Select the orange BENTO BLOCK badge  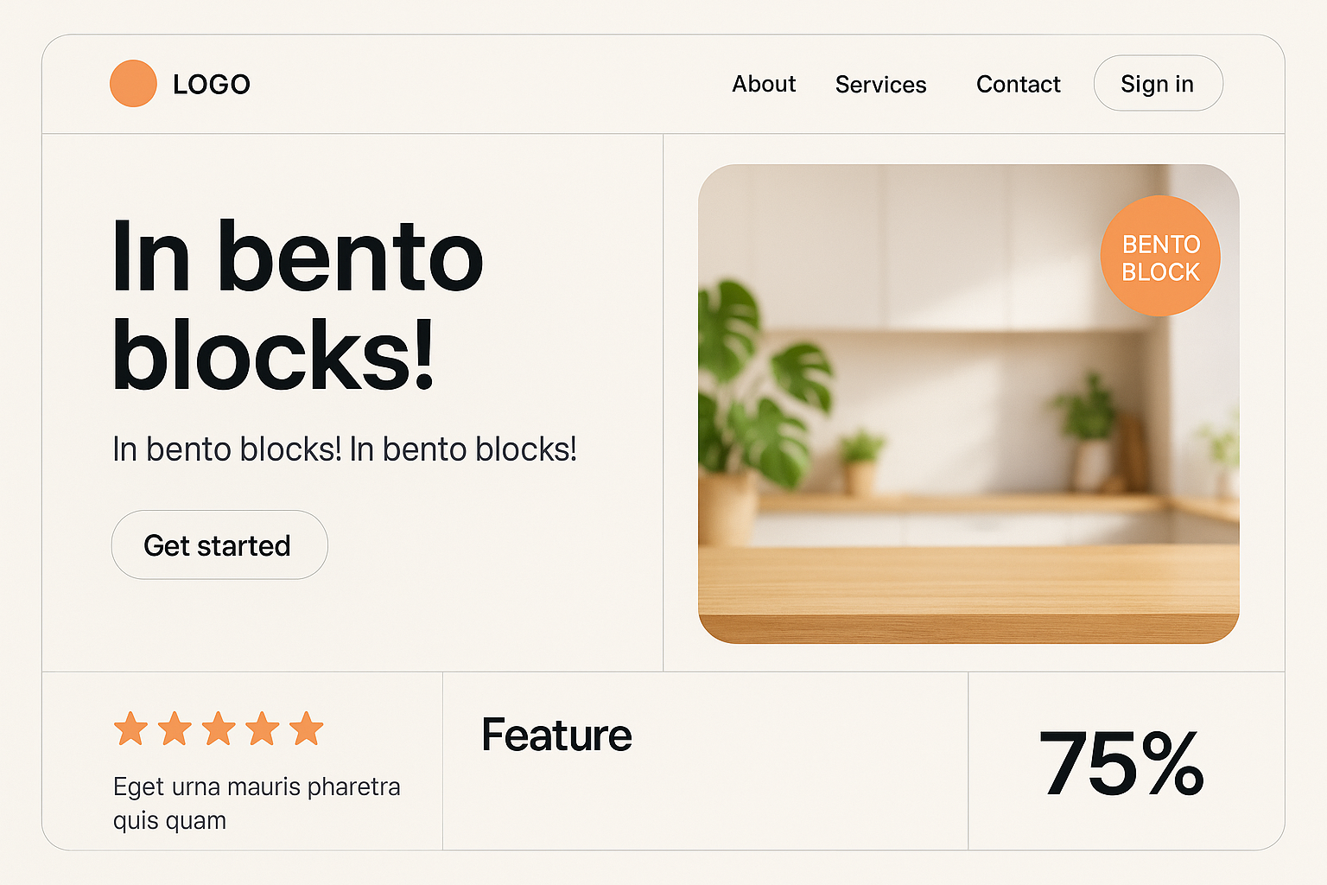coord(1160,257)
